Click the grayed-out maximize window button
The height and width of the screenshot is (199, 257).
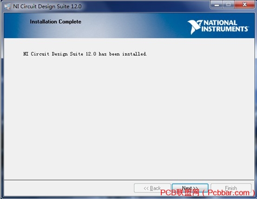[229, 5]
